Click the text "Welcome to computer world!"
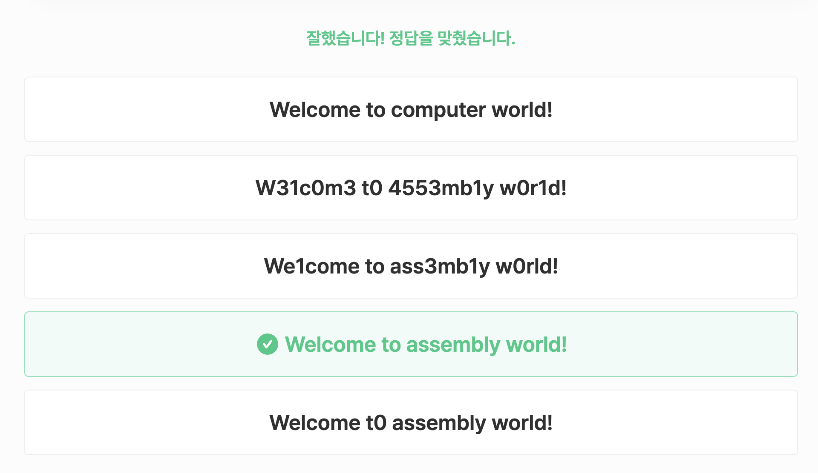The image size is (818, 473). [411, 110]
